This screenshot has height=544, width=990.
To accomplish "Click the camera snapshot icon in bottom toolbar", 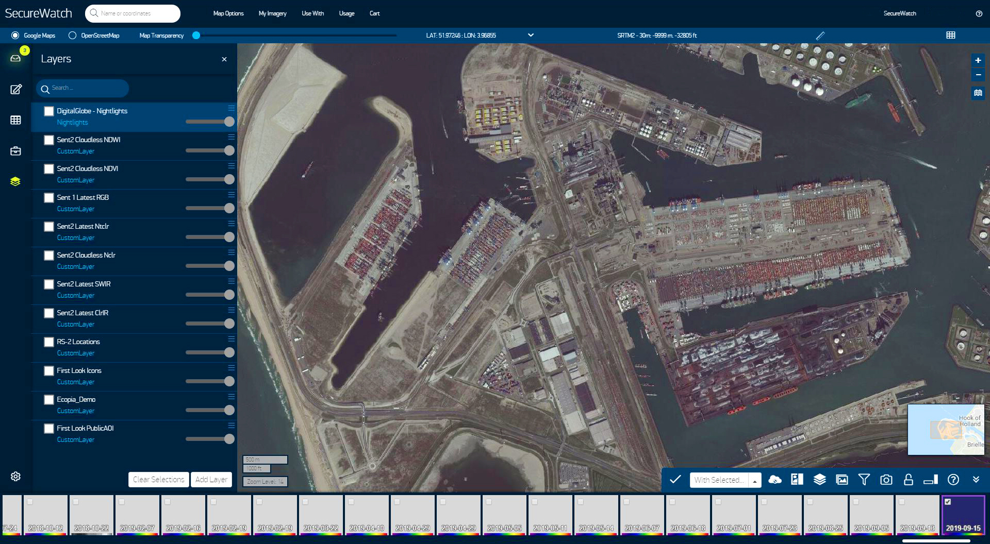I will click(886, 480).
